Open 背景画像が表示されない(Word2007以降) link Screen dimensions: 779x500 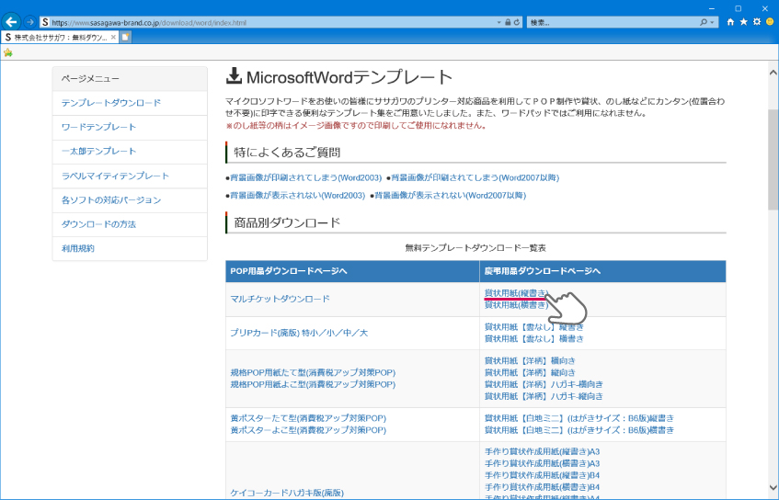(451, 196)
